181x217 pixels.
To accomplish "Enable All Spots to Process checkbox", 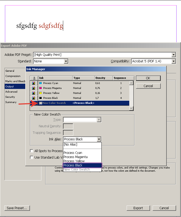I will pos(31,151).
